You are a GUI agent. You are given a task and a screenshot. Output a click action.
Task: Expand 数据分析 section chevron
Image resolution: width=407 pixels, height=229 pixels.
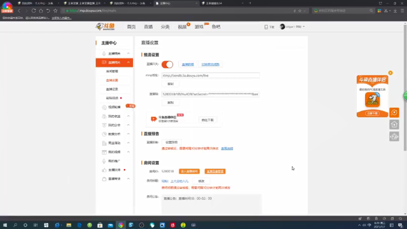128,134
